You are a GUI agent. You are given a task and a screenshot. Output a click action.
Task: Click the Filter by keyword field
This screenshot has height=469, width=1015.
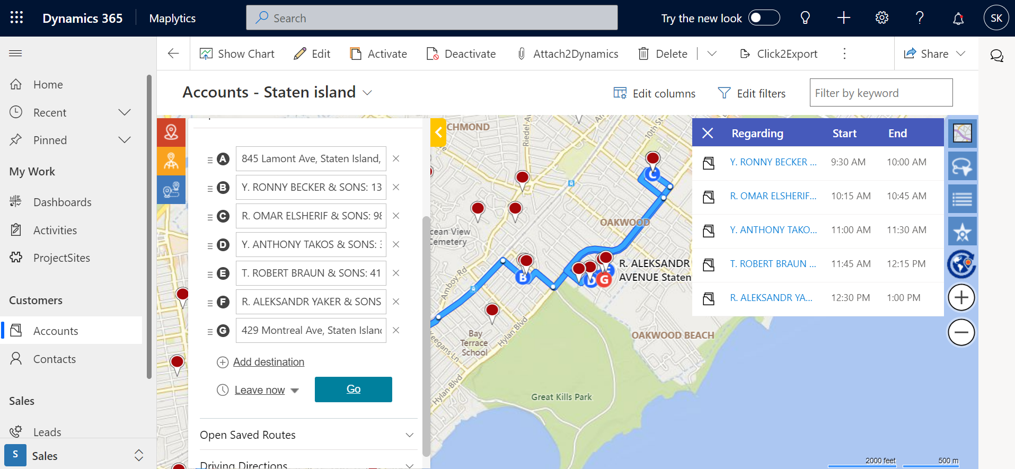tap(881, 93)
